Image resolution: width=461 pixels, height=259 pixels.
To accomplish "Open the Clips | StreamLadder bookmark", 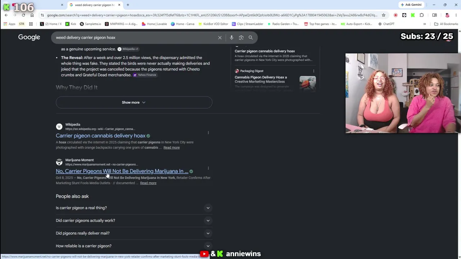I will point(247,24).
